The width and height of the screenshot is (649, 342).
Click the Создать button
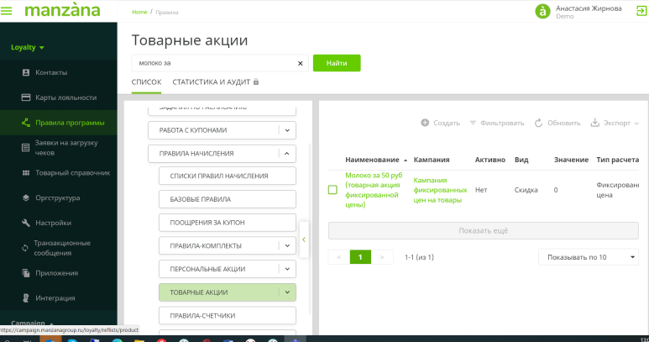(x=440, y=123)
